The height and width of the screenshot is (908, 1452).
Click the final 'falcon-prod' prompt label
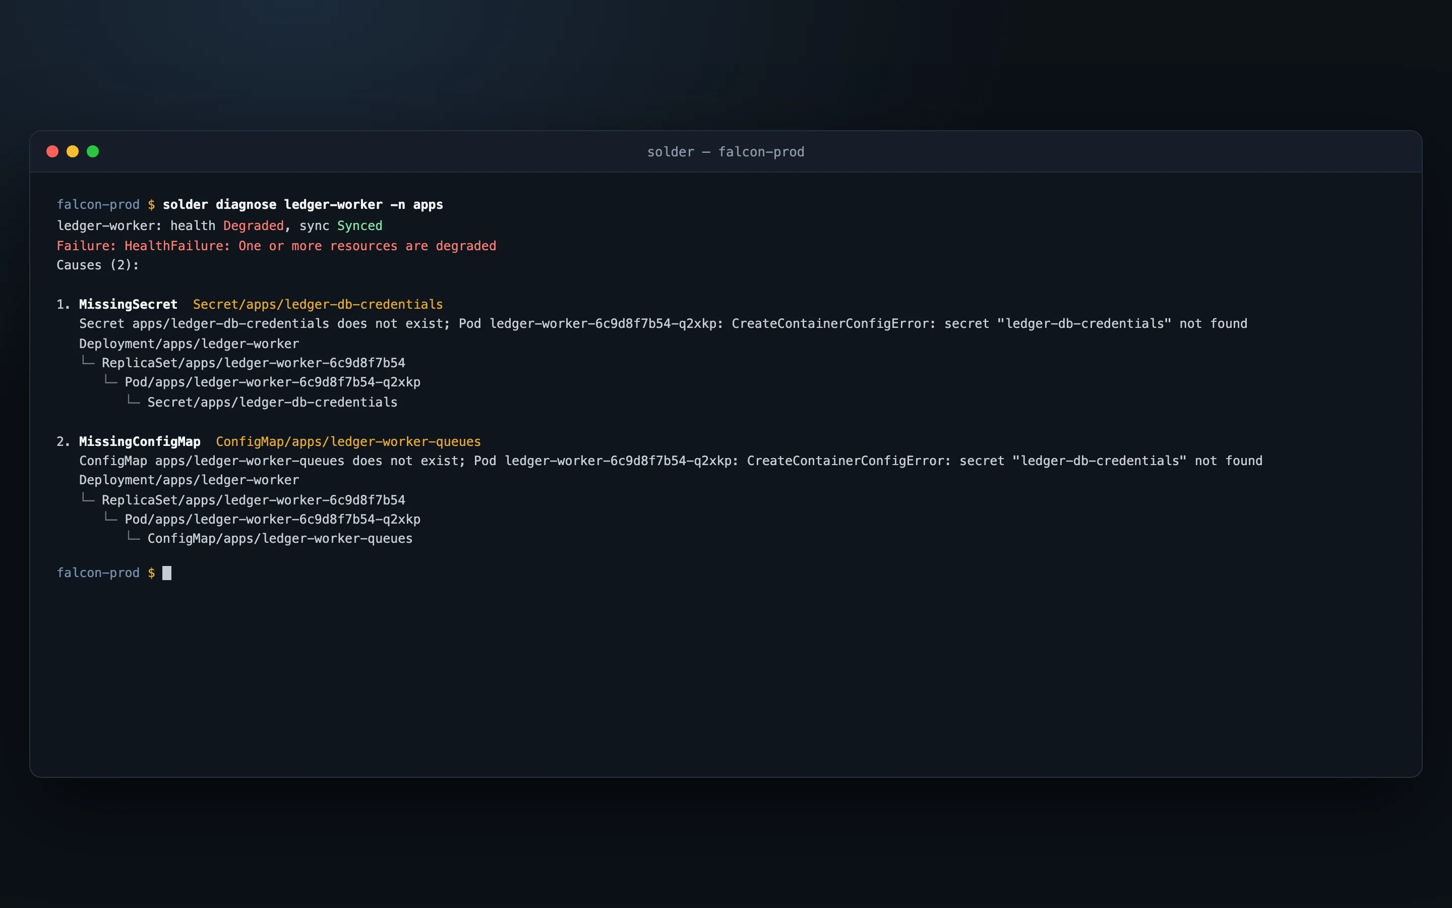click(98, 573)
